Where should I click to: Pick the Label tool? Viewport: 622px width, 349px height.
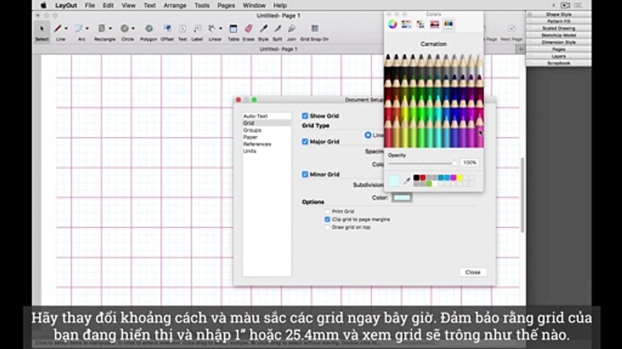[197, 29]
